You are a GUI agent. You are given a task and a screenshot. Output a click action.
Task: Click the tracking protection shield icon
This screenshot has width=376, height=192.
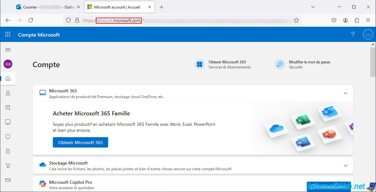point(68,20)
